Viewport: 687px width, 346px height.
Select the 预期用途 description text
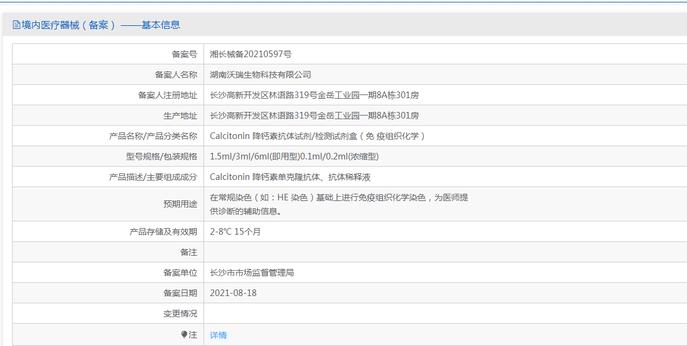point(338,204)
